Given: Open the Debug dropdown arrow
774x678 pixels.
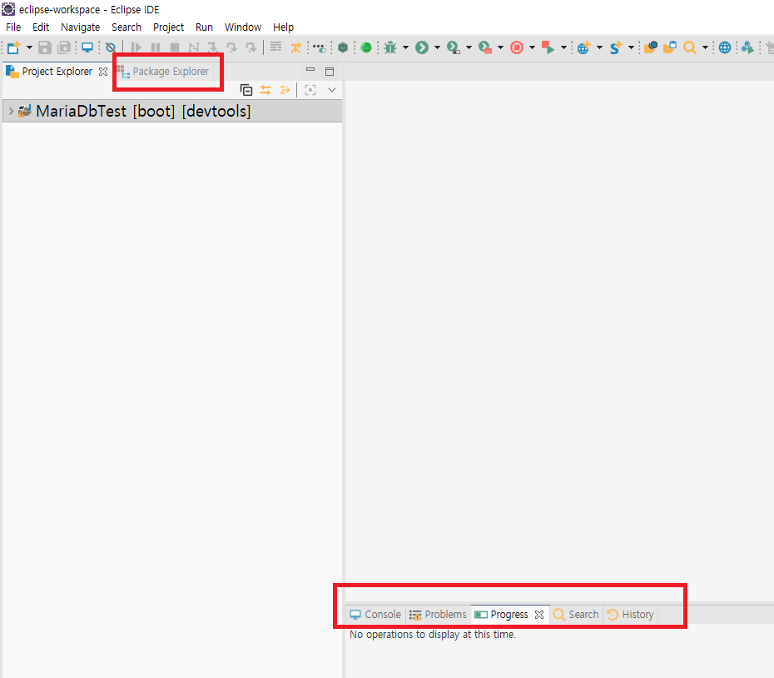Looking at the screenshot, I should [x=406, y=47].
